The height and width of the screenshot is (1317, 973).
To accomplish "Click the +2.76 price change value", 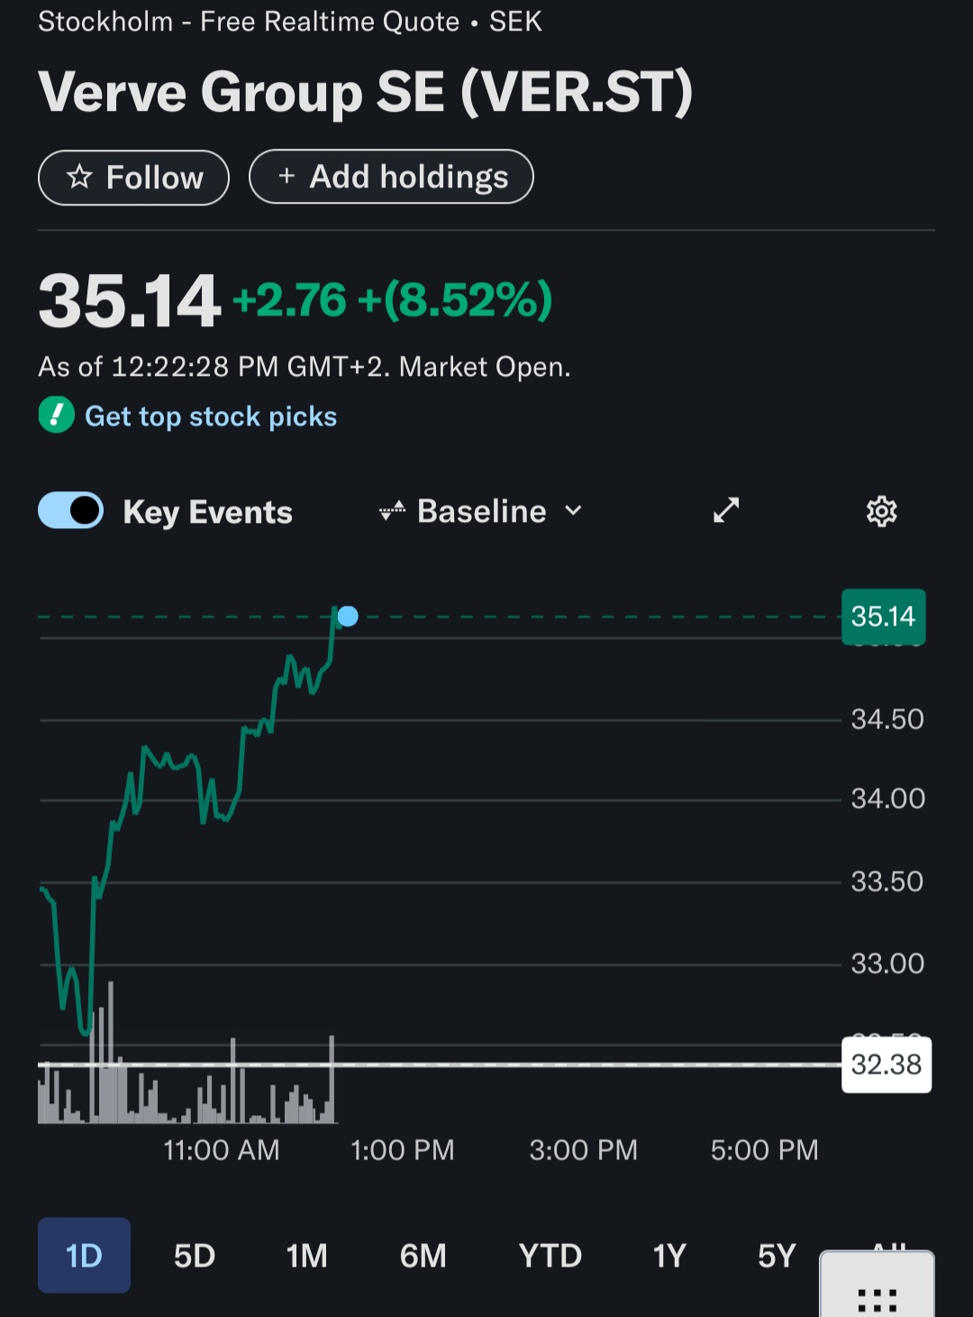I will [289, 300].
